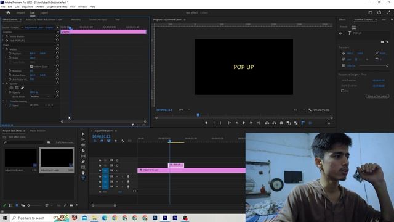Open Program monitor settings wrench
Viewport: 394px width, 222px height.
tap(310, 110)
